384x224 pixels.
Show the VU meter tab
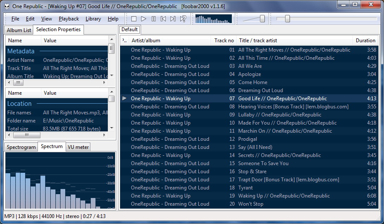point(78,147)
